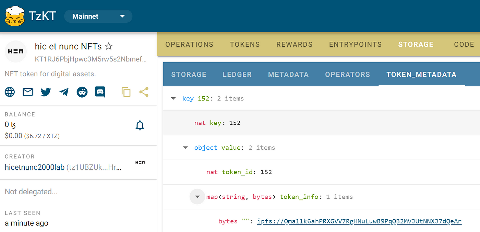Click the '$0.00 ($6.72 / XTZ)' value
The width and height of the screenshot is (480, 232).
32,136
